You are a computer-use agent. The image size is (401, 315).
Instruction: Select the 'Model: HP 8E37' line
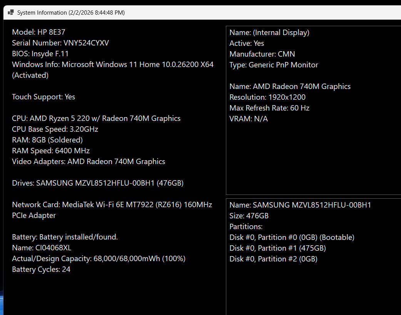click(38, 32)
